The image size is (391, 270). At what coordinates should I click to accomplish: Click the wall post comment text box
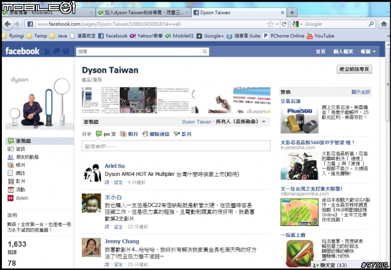tap(176, 146)
